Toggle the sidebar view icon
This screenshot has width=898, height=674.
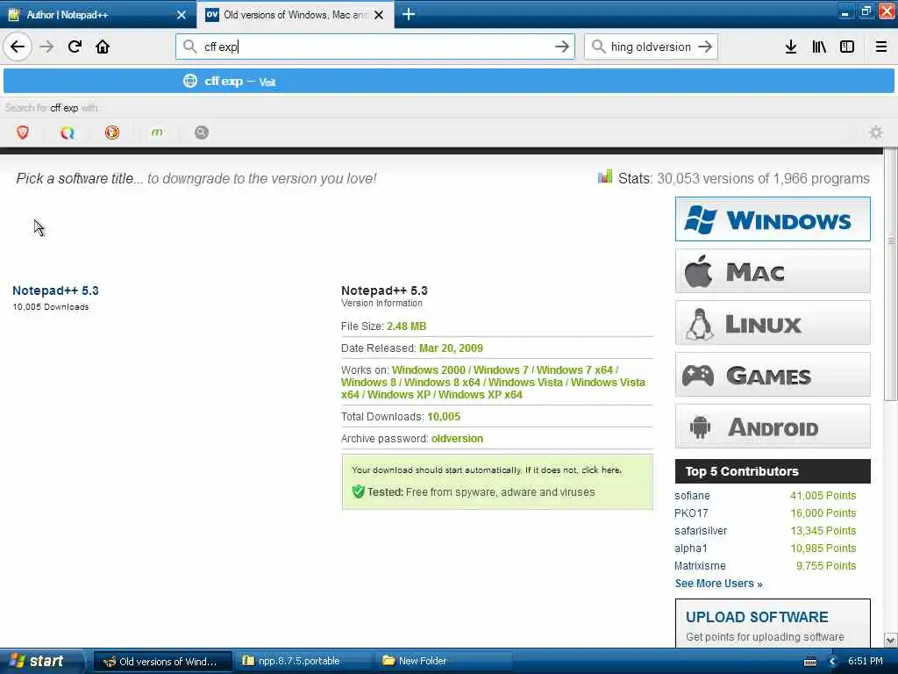(847, 47)
